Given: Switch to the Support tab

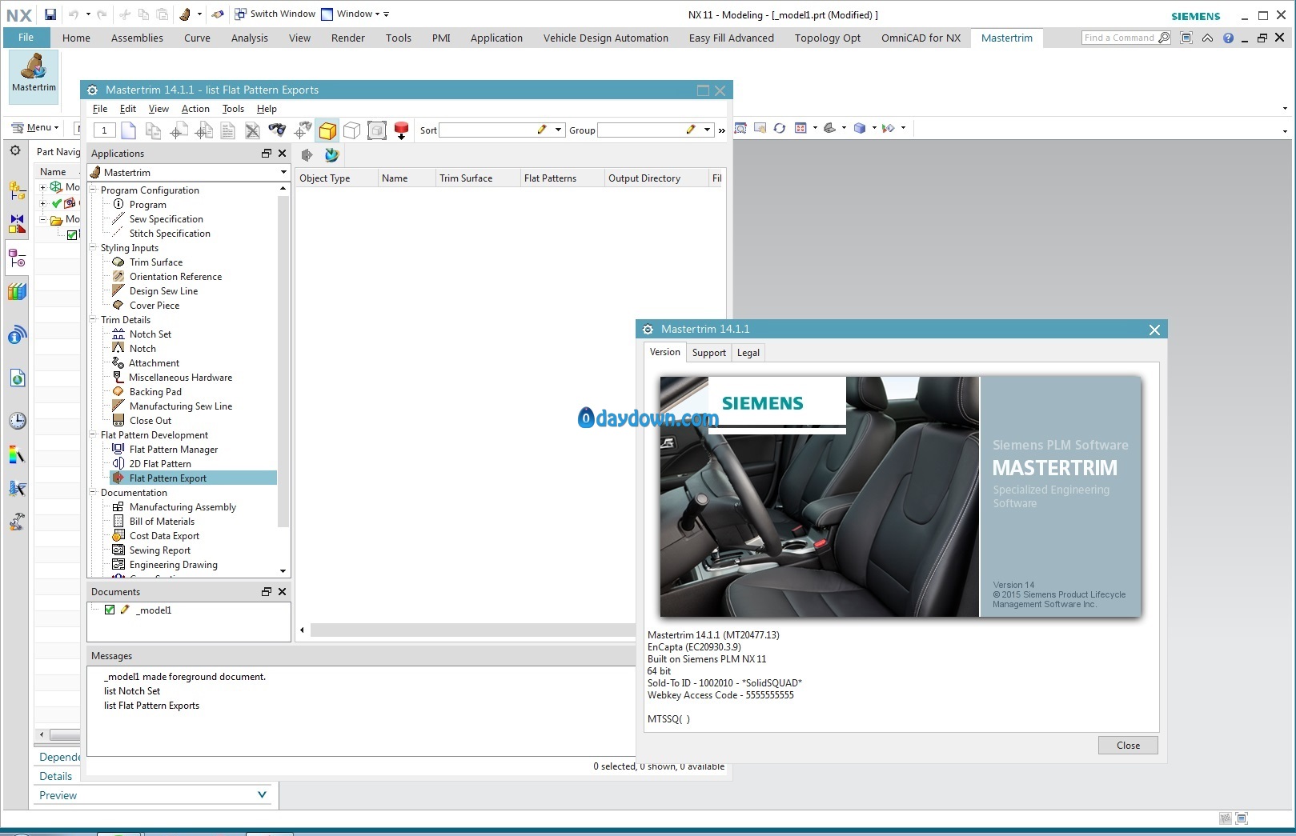Looking at the screenshot, I should 708,353.
